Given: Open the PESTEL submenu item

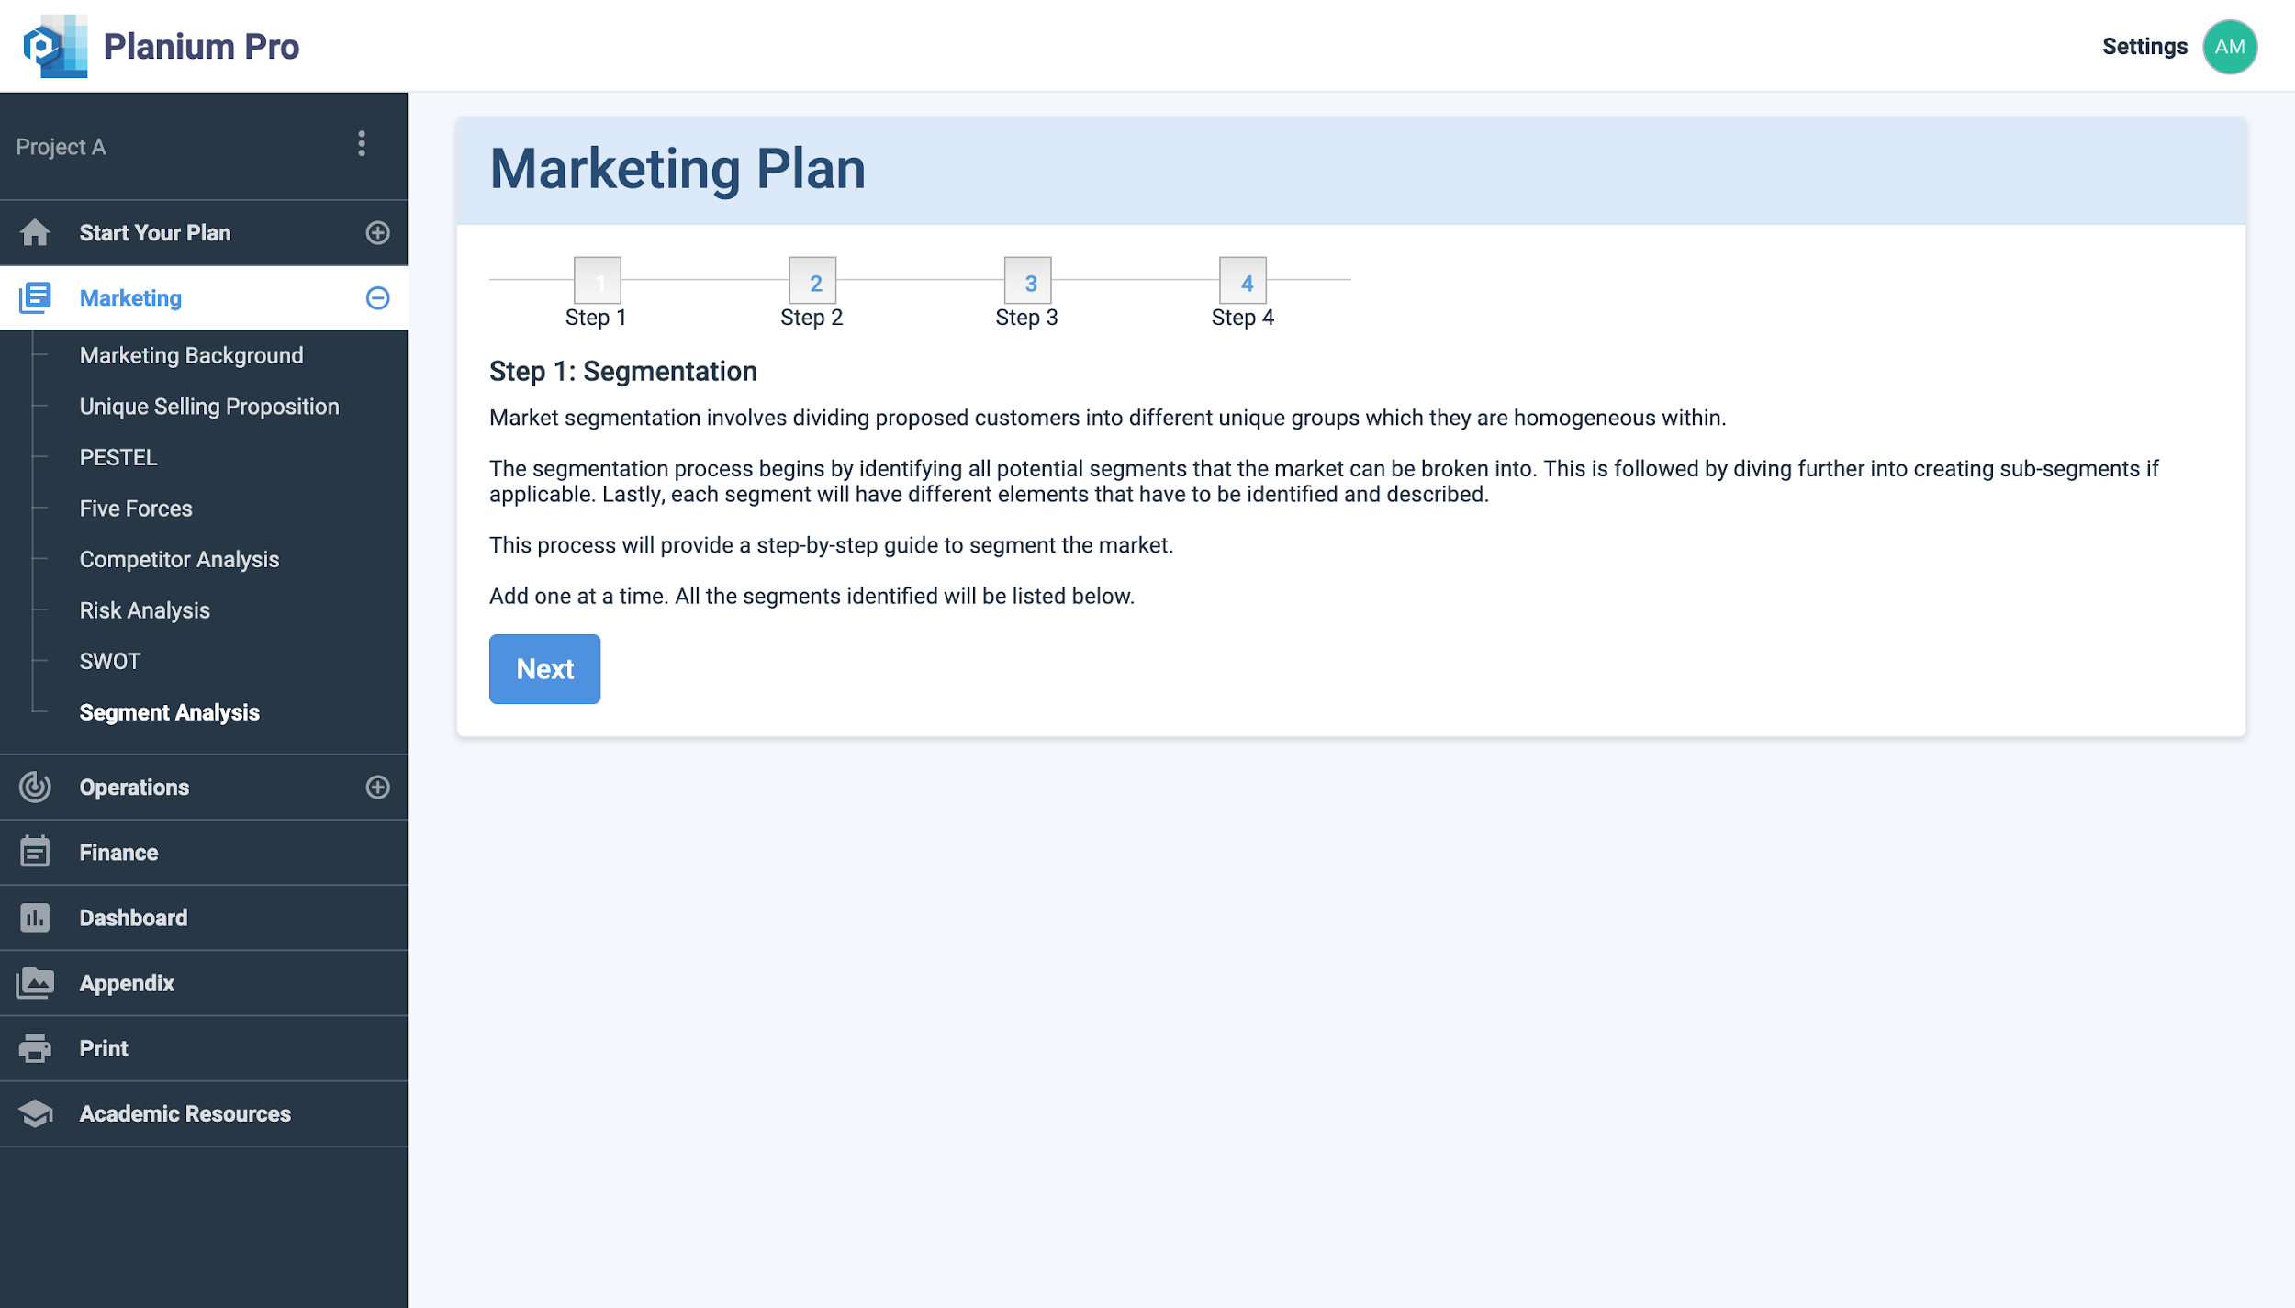Looking at the screenshot, I should pos(118,457).
